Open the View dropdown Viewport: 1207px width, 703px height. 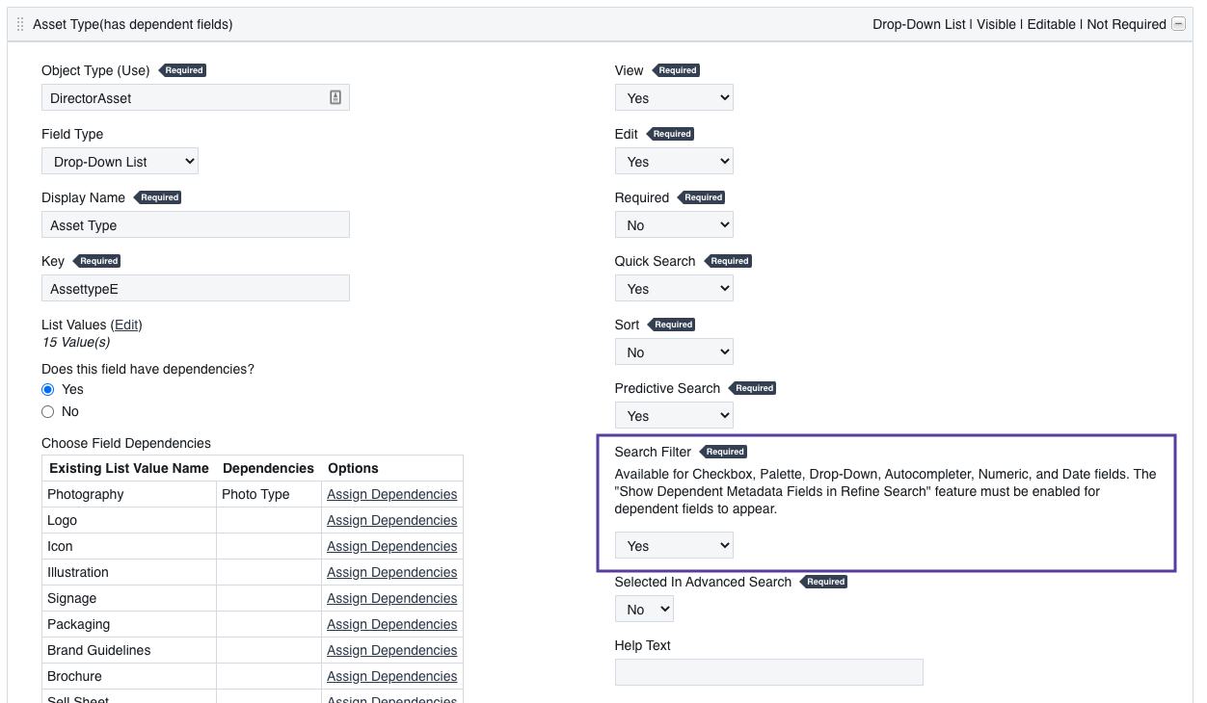674,96
